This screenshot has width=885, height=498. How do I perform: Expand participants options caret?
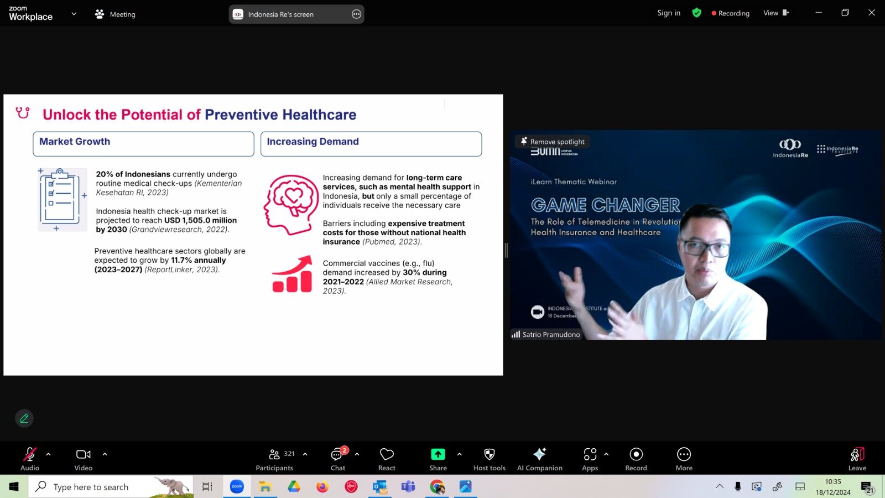coord(305,454)
